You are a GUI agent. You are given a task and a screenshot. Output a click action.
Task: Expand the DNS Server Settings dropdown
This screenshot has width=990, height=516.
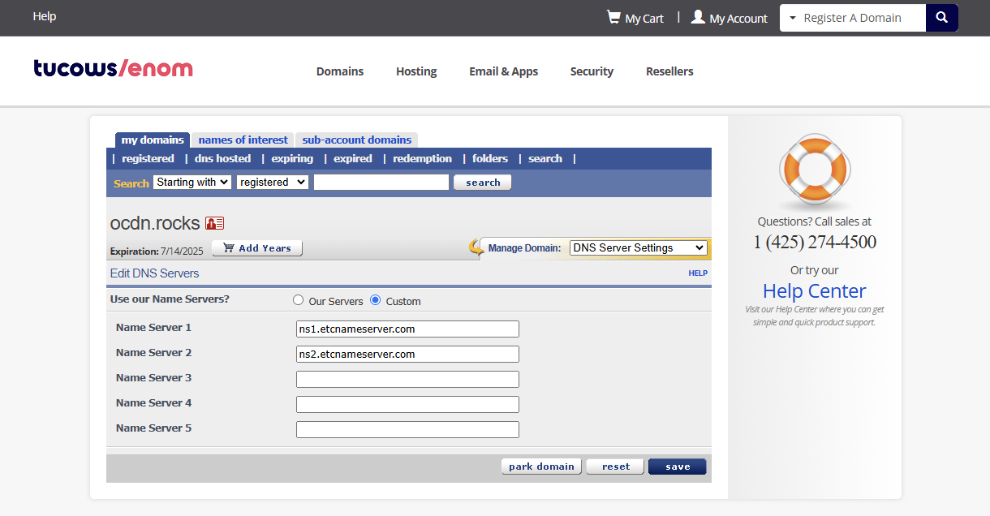[638, 248]
